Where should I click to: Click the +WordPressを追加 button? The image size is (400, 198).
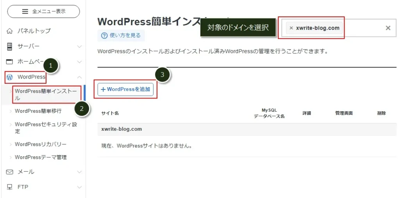tap(125, 89)
